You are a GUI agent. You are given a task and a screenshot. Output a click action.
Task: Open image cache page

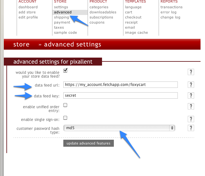(136, 32)
